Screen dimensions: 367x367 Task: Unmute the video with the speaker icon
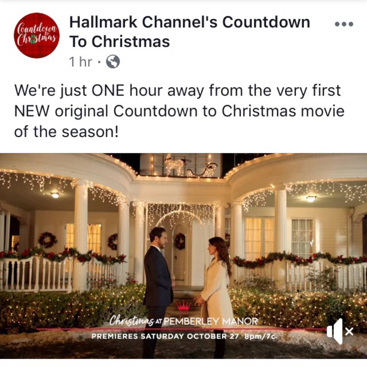[340, 331]
